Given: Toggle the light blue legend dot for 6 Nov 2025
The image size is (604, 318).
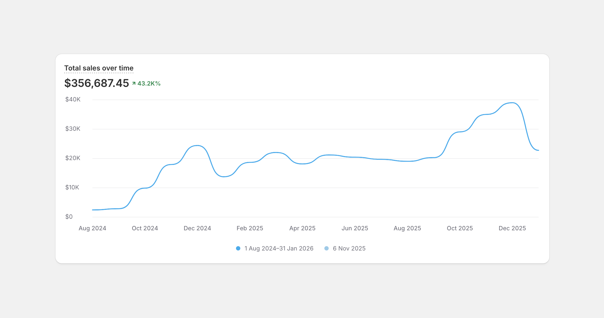Looking at the screenshot, I should 327,248.
